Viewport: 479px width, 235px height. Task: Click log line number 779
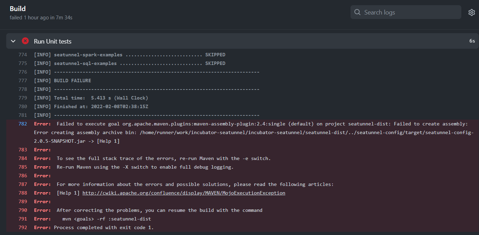pos(23,98)
